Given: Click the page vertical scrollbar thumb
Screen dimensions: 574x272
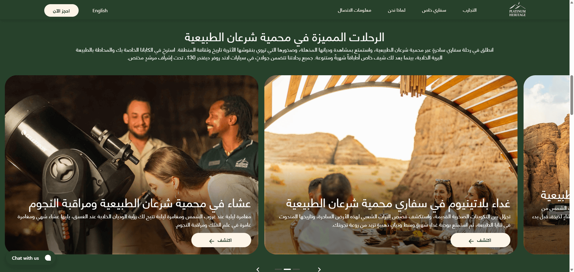Looking at the screenshot, I should (572, 95).
